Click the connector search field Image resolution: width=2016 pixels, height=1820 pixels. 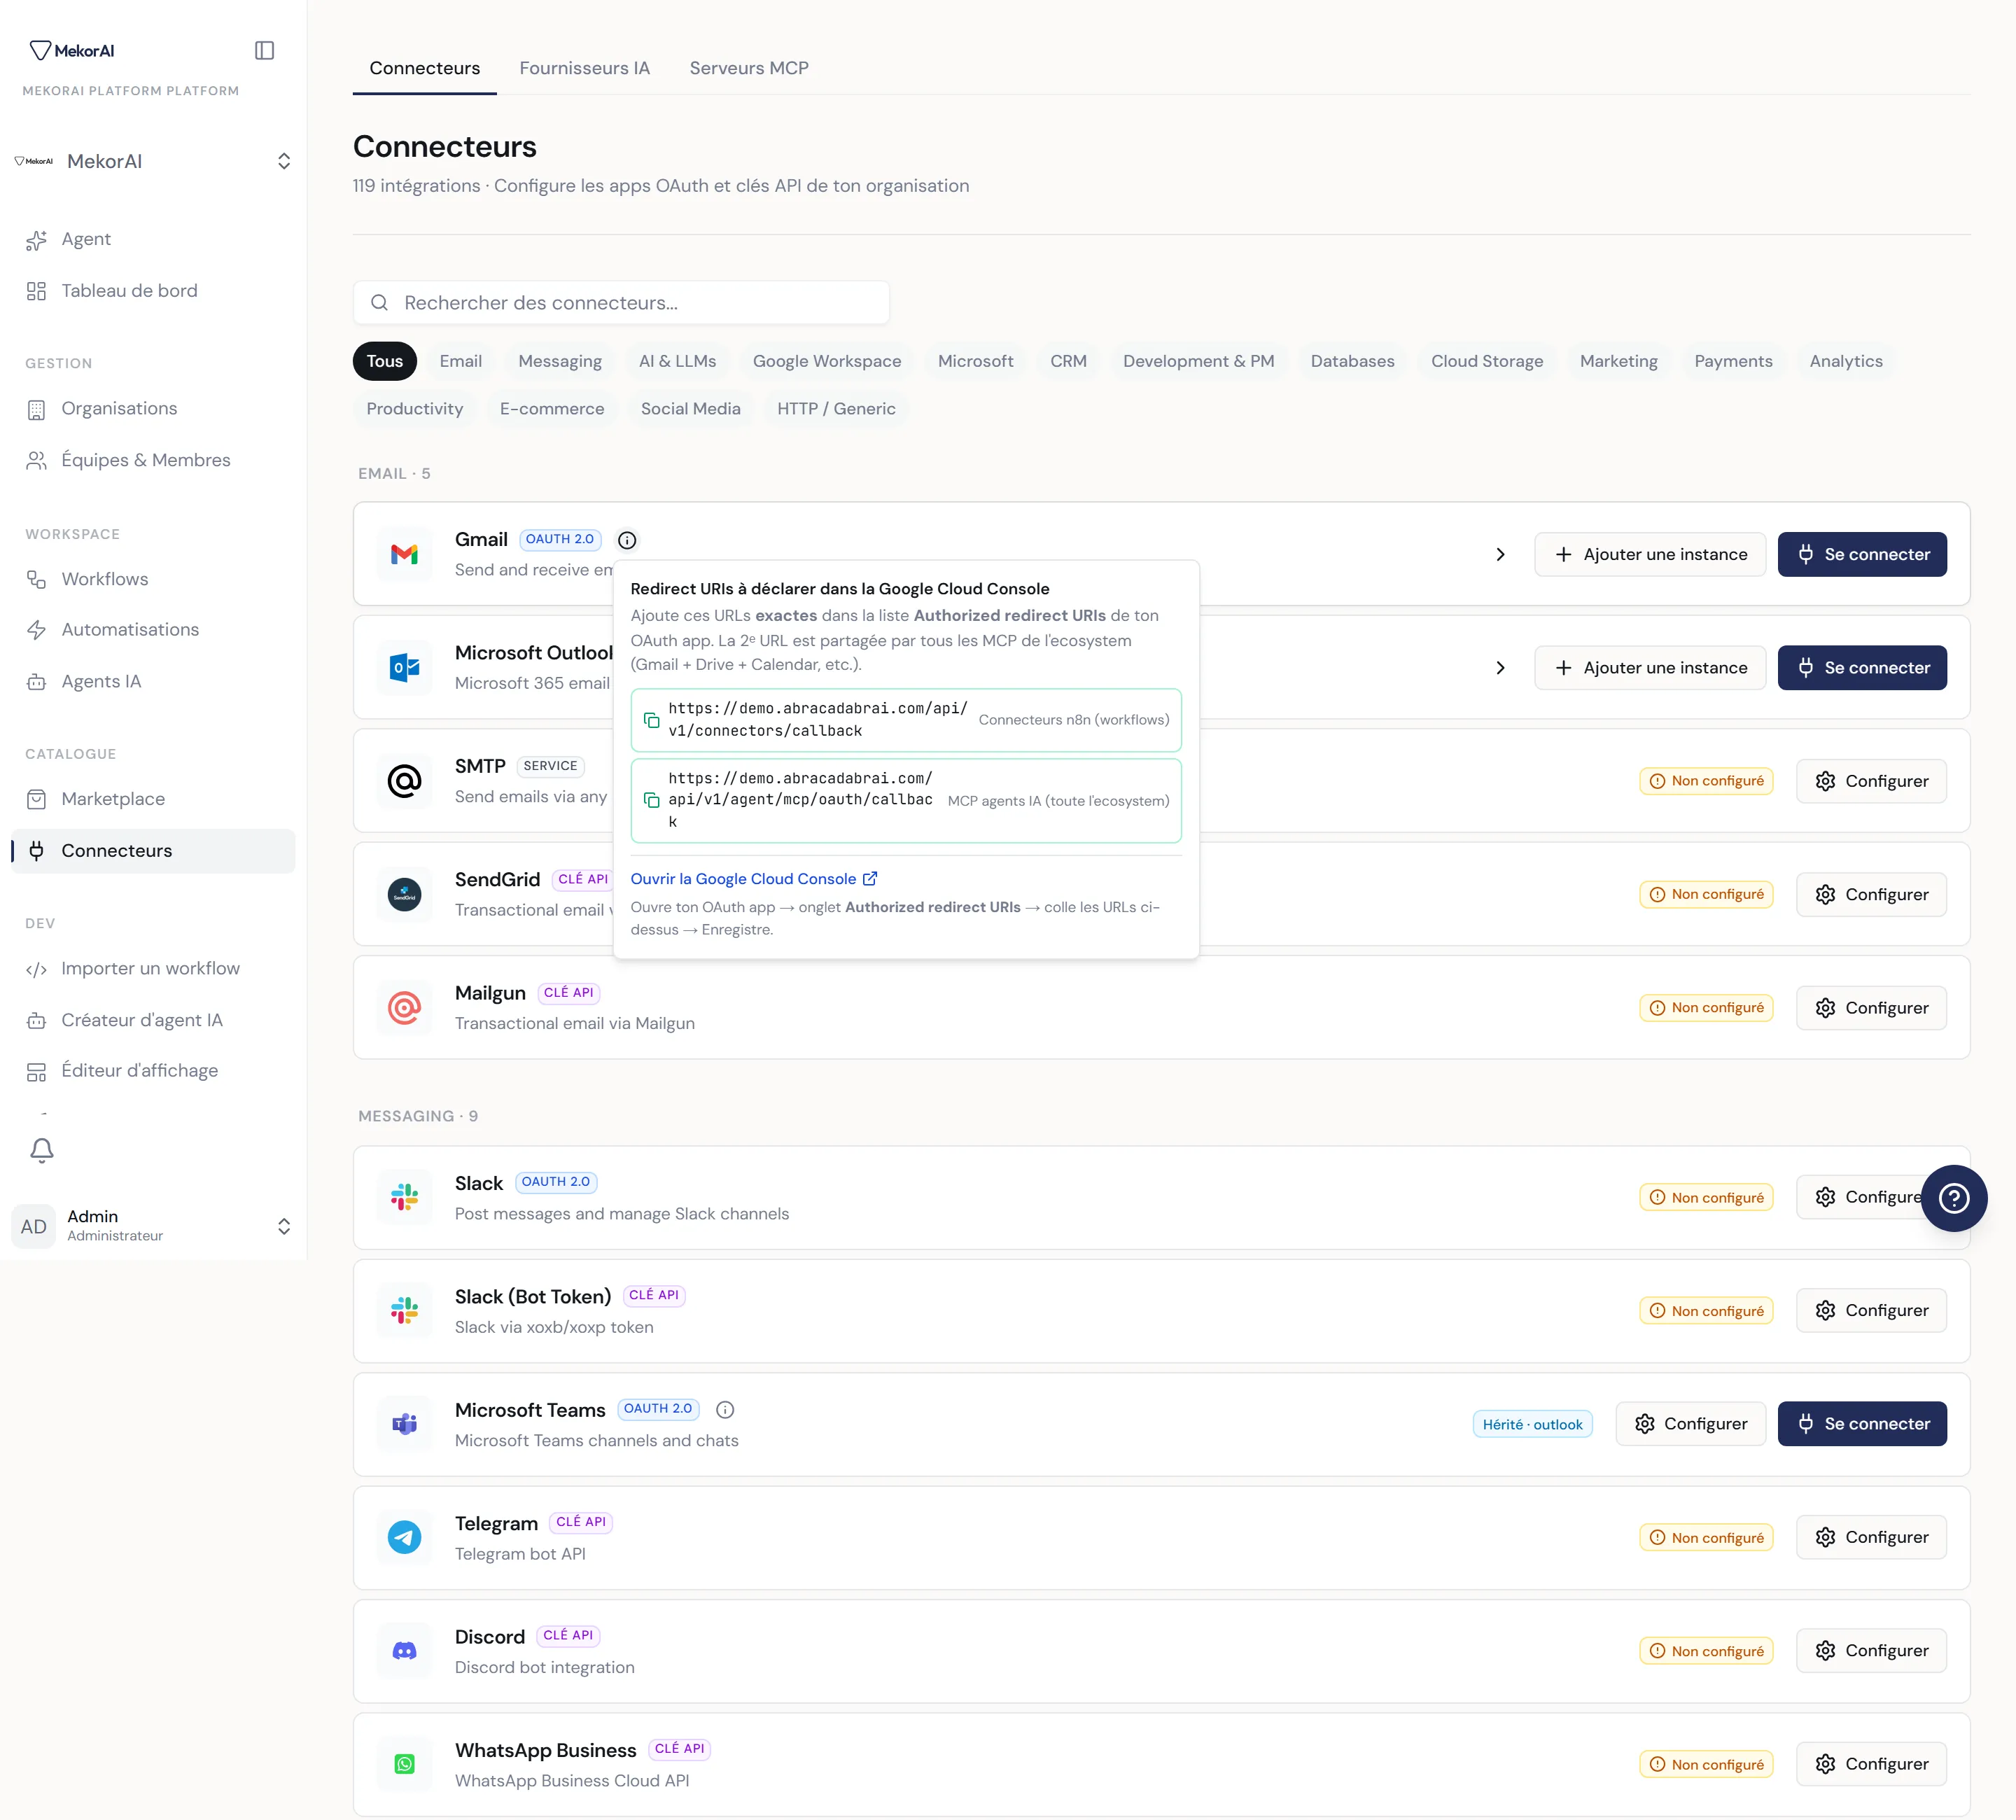tap(621, 302)
